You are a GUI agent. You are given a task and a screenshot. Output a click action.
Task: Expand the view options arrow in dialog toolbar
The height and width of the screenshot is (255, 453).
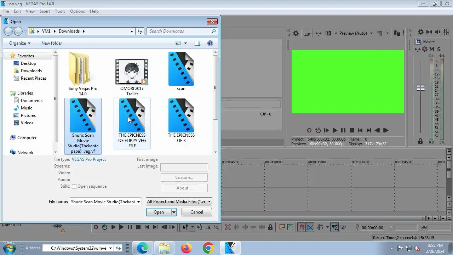point(185,43)
